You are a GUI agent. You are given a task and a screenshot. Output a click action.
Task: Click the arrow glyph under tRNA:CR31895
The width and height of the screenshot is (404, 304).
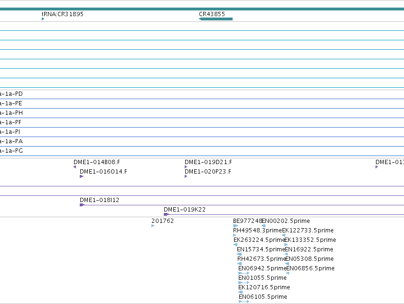click(x=43, y=19)
